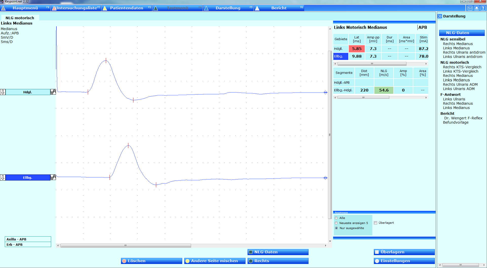Click the waveform horizontal scrollbar thumb
Image resolution: width=487 pixels, height=268 pixels.
coord(126,245)
